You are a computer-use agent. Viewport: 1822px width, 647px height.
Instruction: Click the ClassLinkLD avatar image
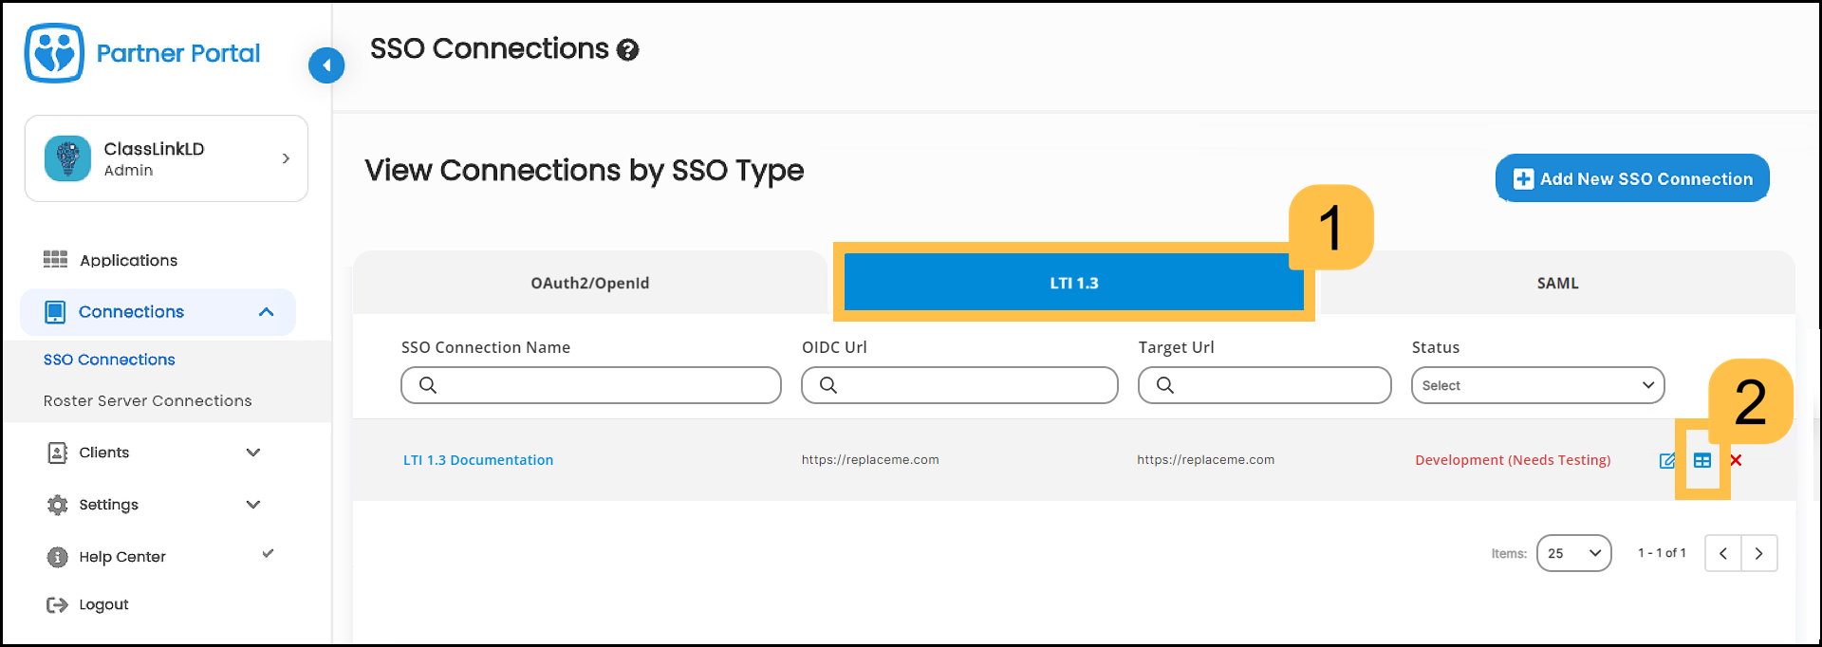tap(67, 158)
